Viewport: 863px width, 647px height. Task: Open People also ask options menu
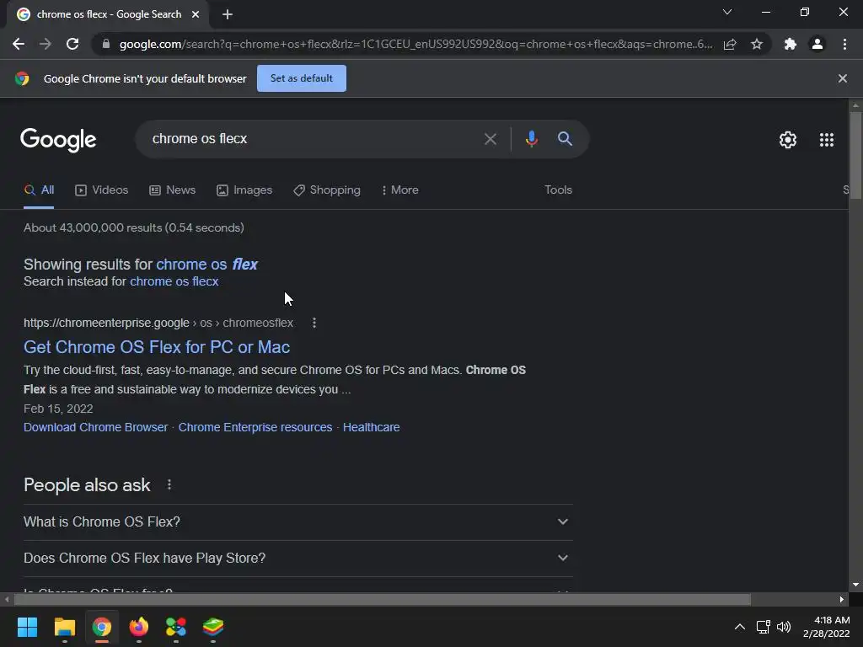[169, 484]
